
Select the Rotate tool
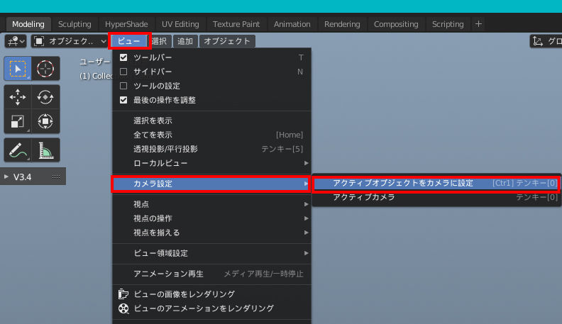coord(45,97)
